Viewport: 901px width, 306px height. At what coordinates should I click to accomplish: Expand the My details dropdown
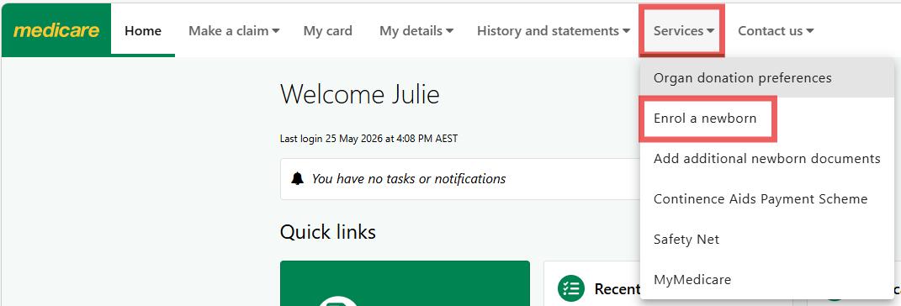click(x=416, y=31)
